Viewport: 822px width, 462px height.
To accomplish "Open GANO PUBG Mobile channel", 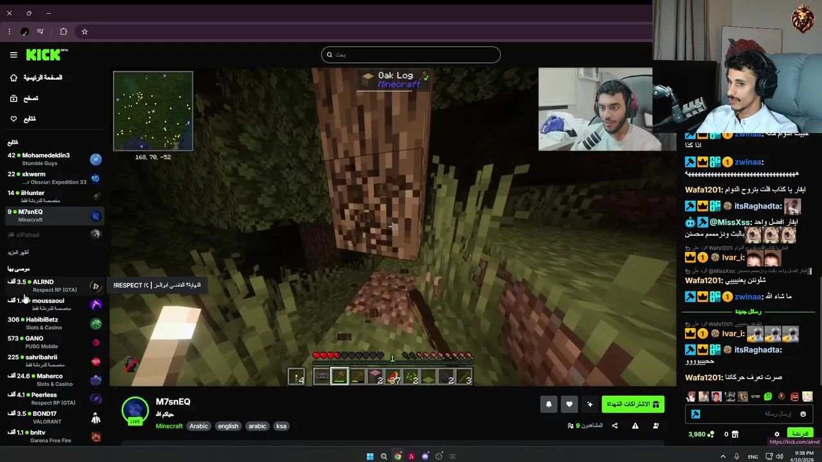I will pyautogui.click(x=55, y=342).
